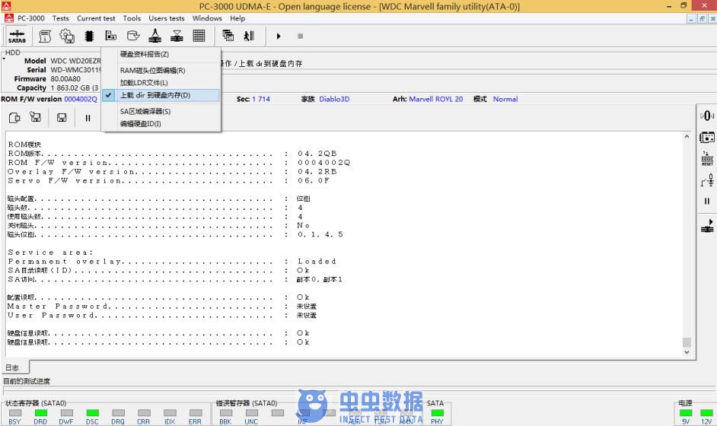
Task: Click the log scrollbar down arrow
Action: click(x=687, y=352)
